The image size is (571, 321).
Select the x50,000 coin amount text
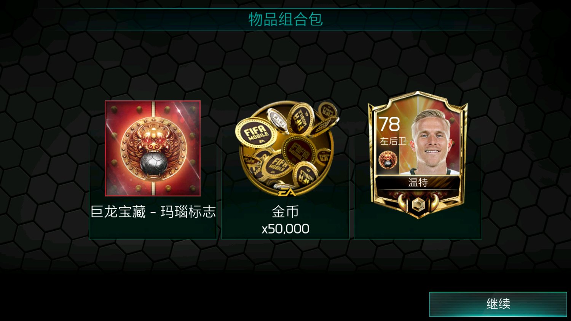pyautogui.click(x=285, y=229)
